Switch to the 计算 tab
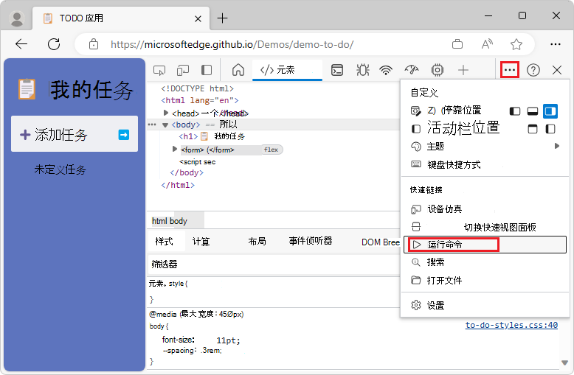This screenshot has width=574, height=375. [x=201, y=242]
